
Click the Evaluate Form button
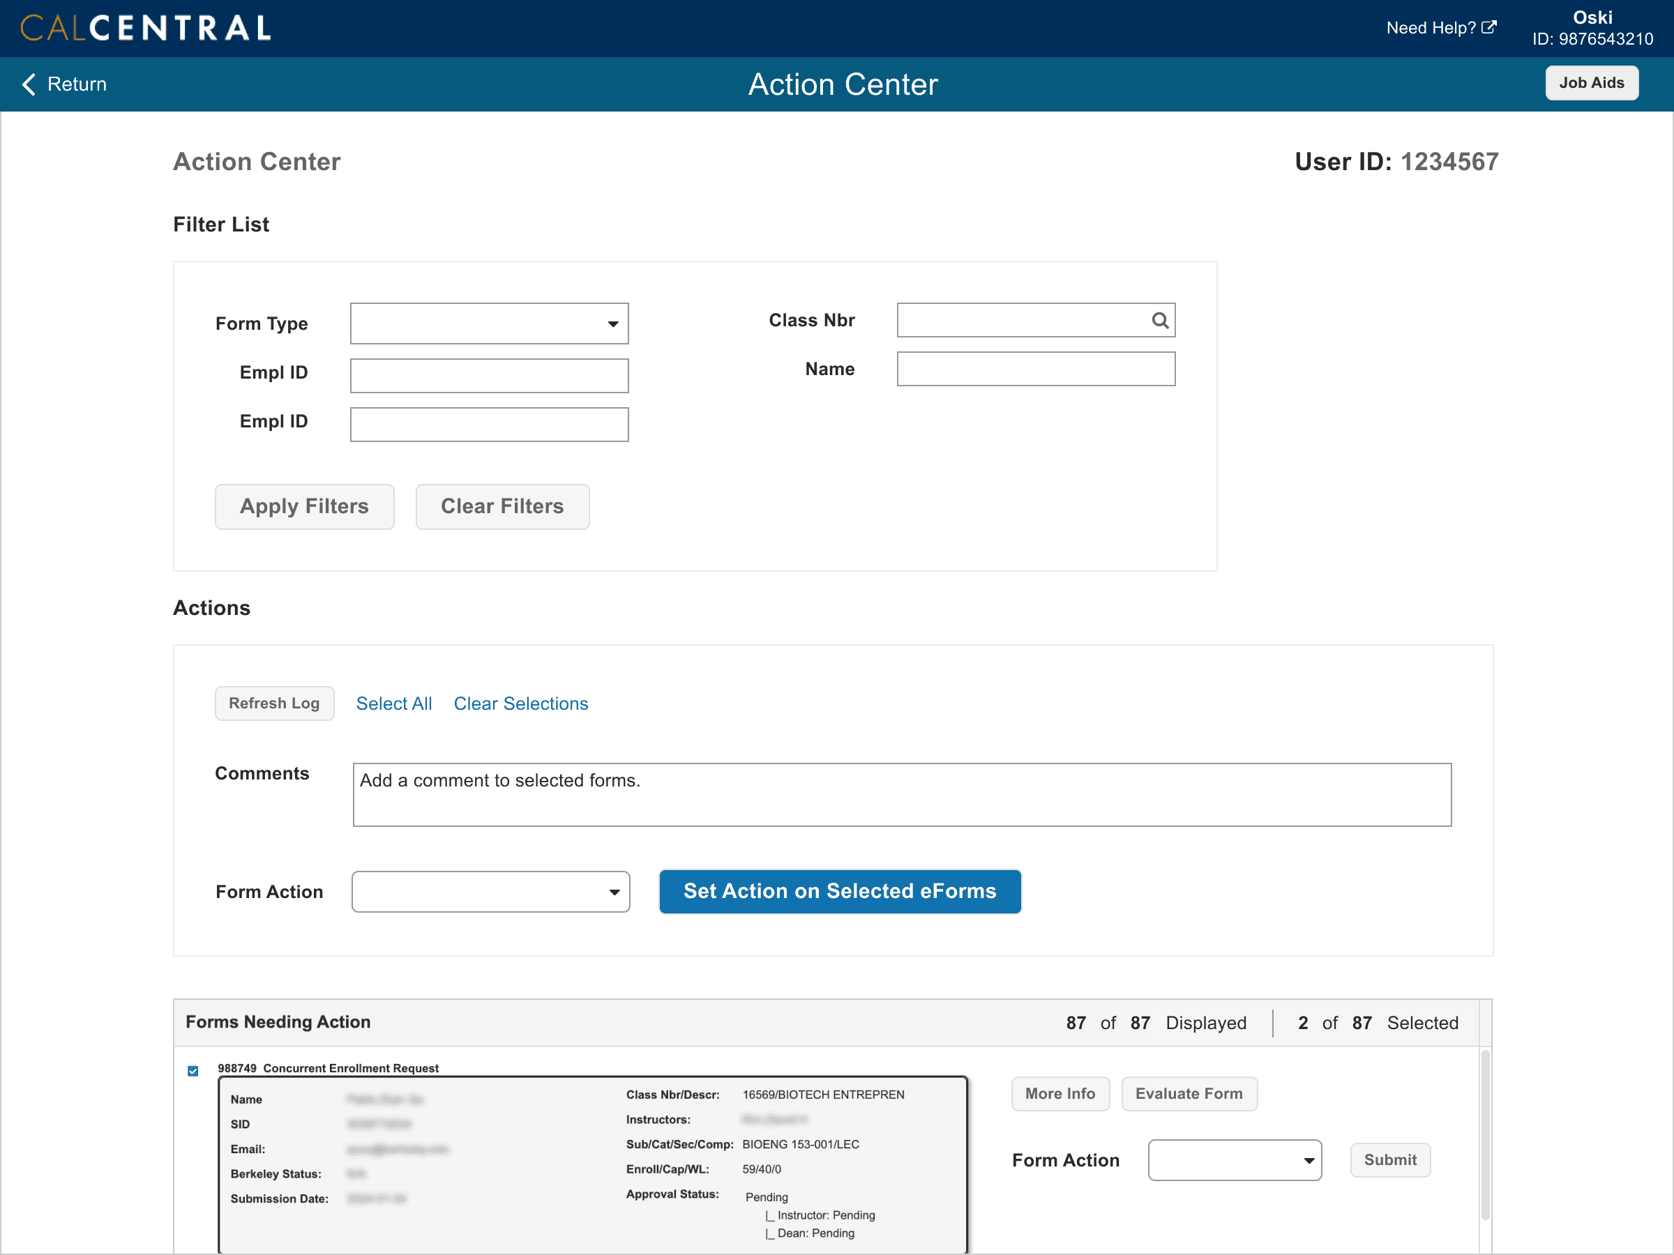click(1188, 1094)
